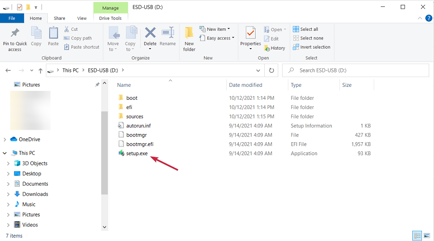Image resolution: width=434 pixels, height=241 pixels.
Task: Open the Help question mark icon
Action: point(429,18)
